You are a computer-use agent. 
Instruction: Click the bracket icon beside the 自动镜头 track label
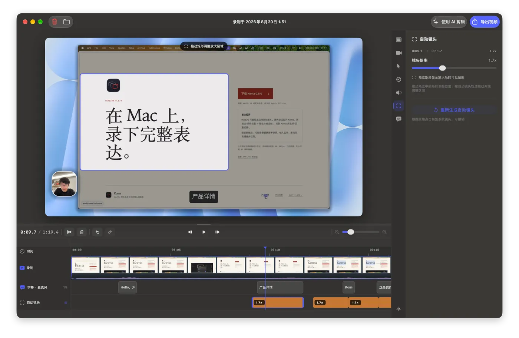(x=22, y=303)
